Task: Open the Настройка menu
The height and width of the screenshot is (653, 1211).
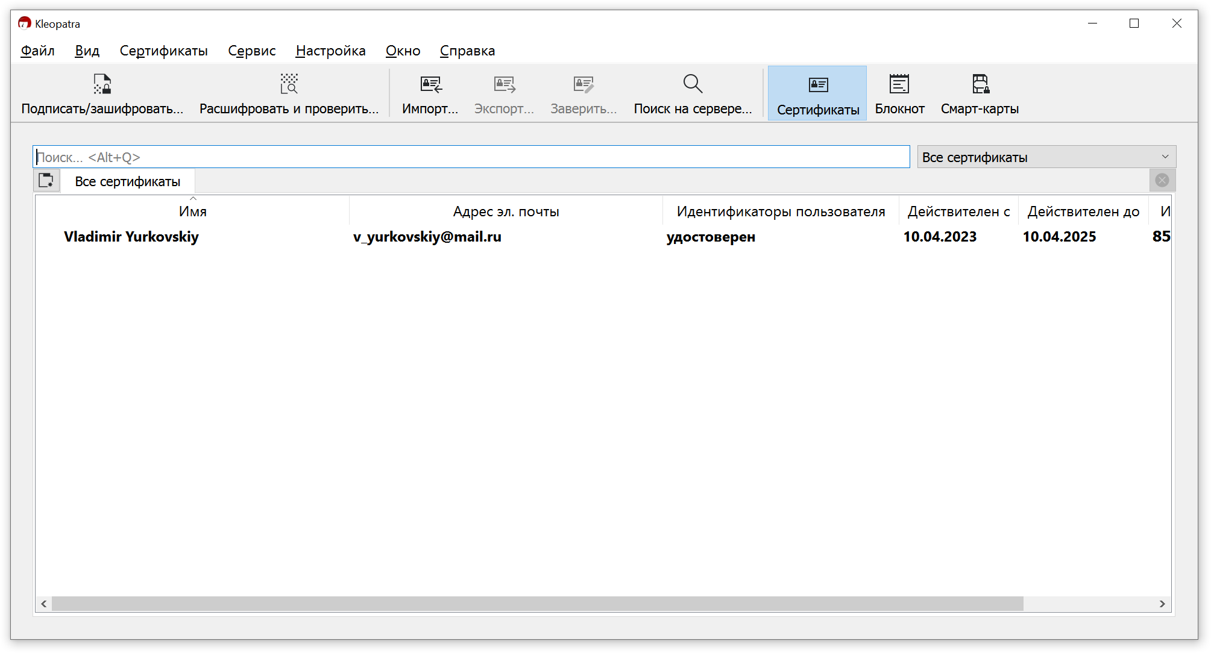Action: click(331, 51)
